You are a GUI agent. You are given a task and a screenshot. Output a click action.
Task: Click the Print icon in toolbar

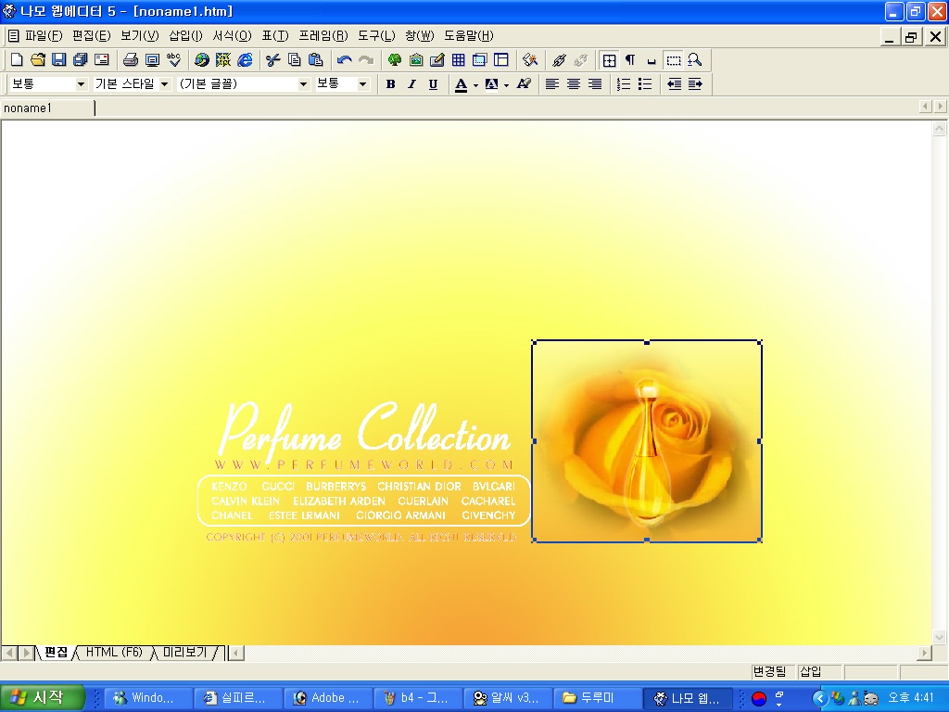131,60
